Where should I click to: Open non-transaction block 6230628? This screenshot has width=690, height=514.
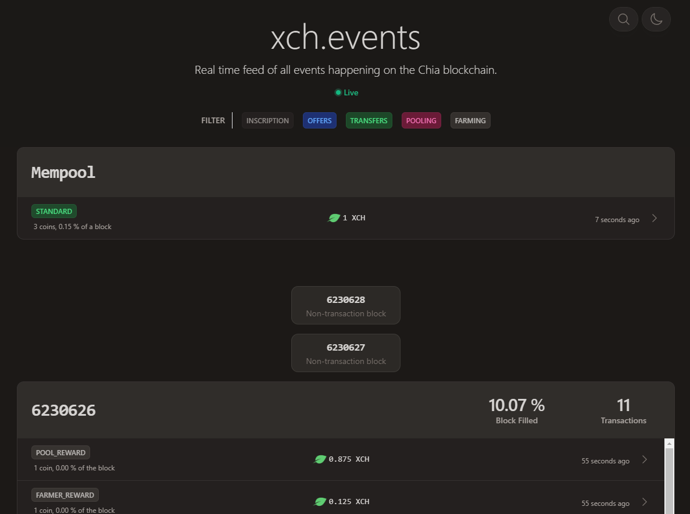click(x=346, y=305)
